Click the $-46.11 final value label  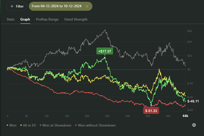pyautogui.click(x=193, y=101)
